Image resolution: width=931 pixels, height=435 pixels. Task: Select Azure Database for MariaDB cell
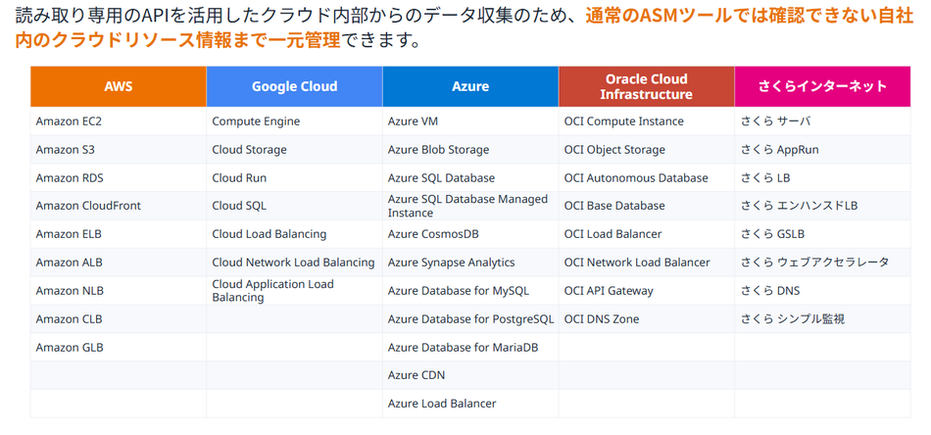(x=470, y=347)
